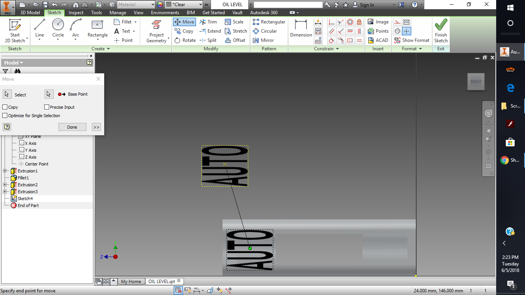Screen dimensions: 525x295
Task: Click the ViewCube RIGHT face
Action: click(x=476, y=82)
